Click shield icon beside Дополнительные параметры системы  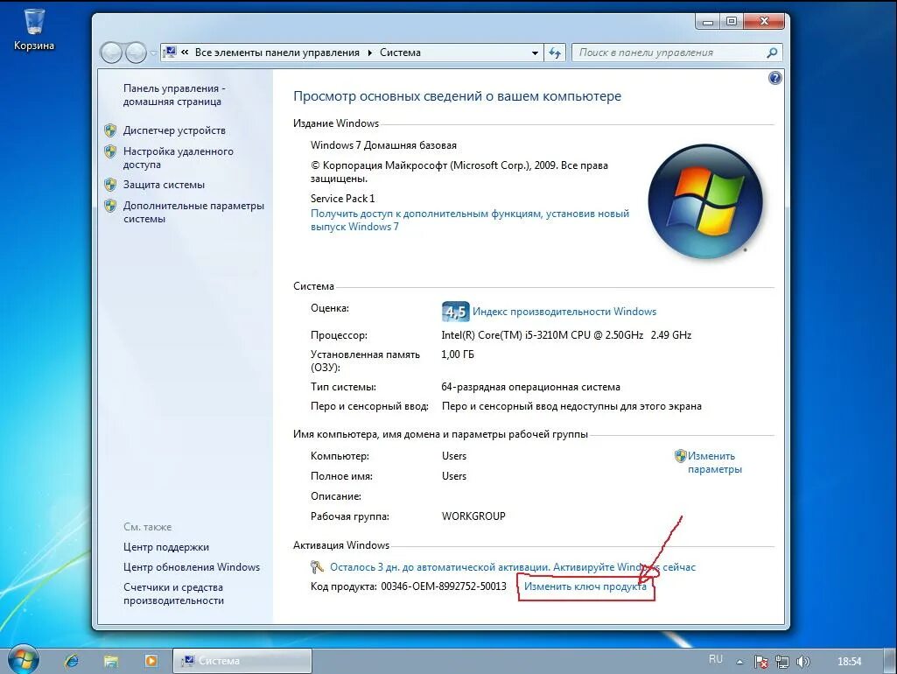tap(110, 206)
